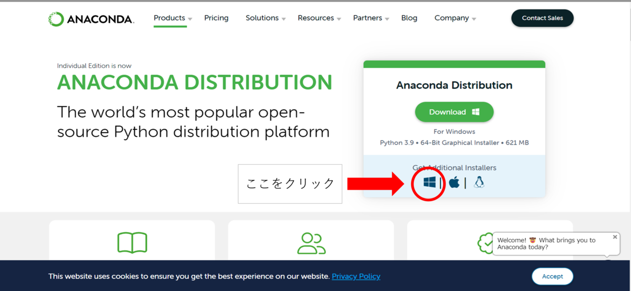Close the welcome chat popup

(x=615, y=237)
